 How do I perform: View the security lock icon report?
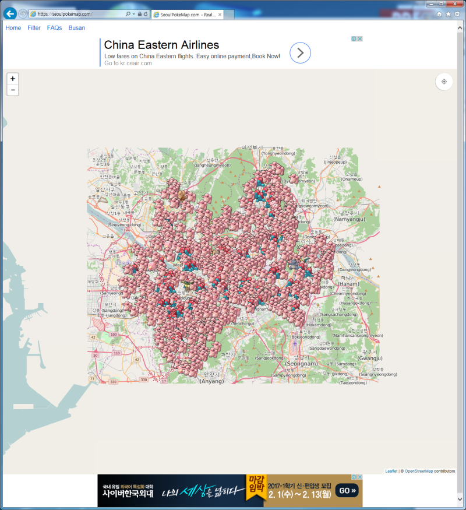140,14
